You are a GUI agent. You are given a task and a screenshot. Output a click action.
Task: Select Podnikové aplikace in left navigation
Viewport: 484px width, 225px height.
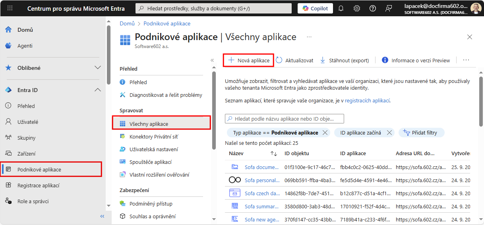51,169
